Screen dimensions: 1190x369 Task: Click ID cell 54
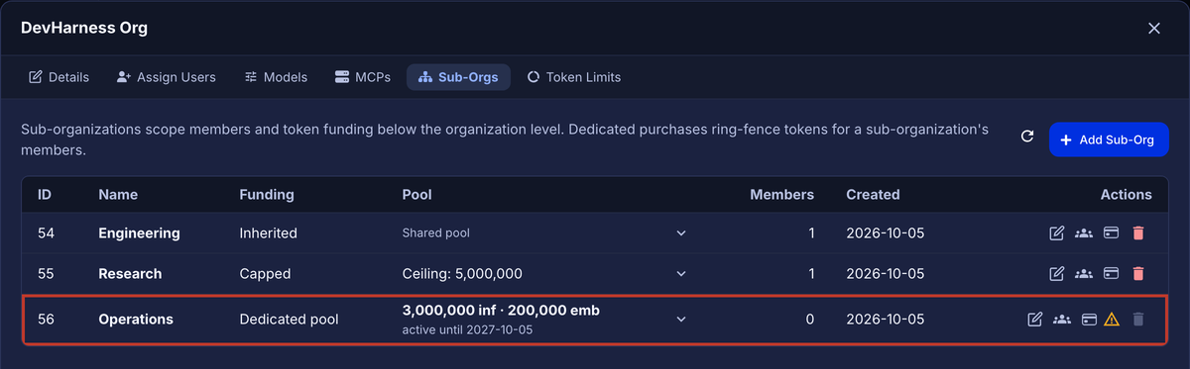coord(46,233)
